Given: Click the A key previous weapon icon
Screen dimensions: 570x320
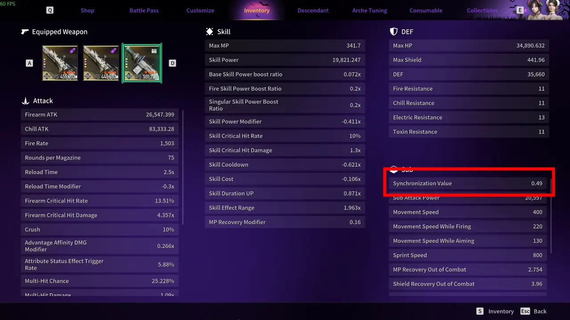Looking at the screenshot, I should pos(30,63).
